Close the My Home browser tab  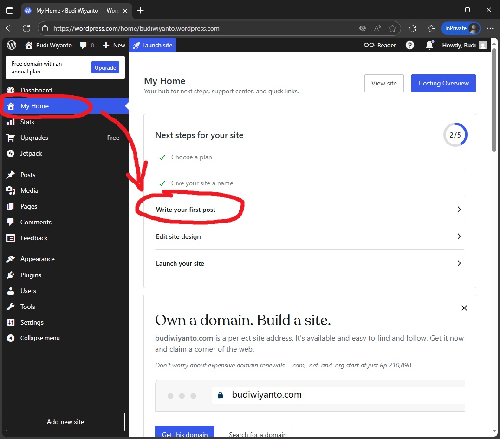(x=125, y=11)
